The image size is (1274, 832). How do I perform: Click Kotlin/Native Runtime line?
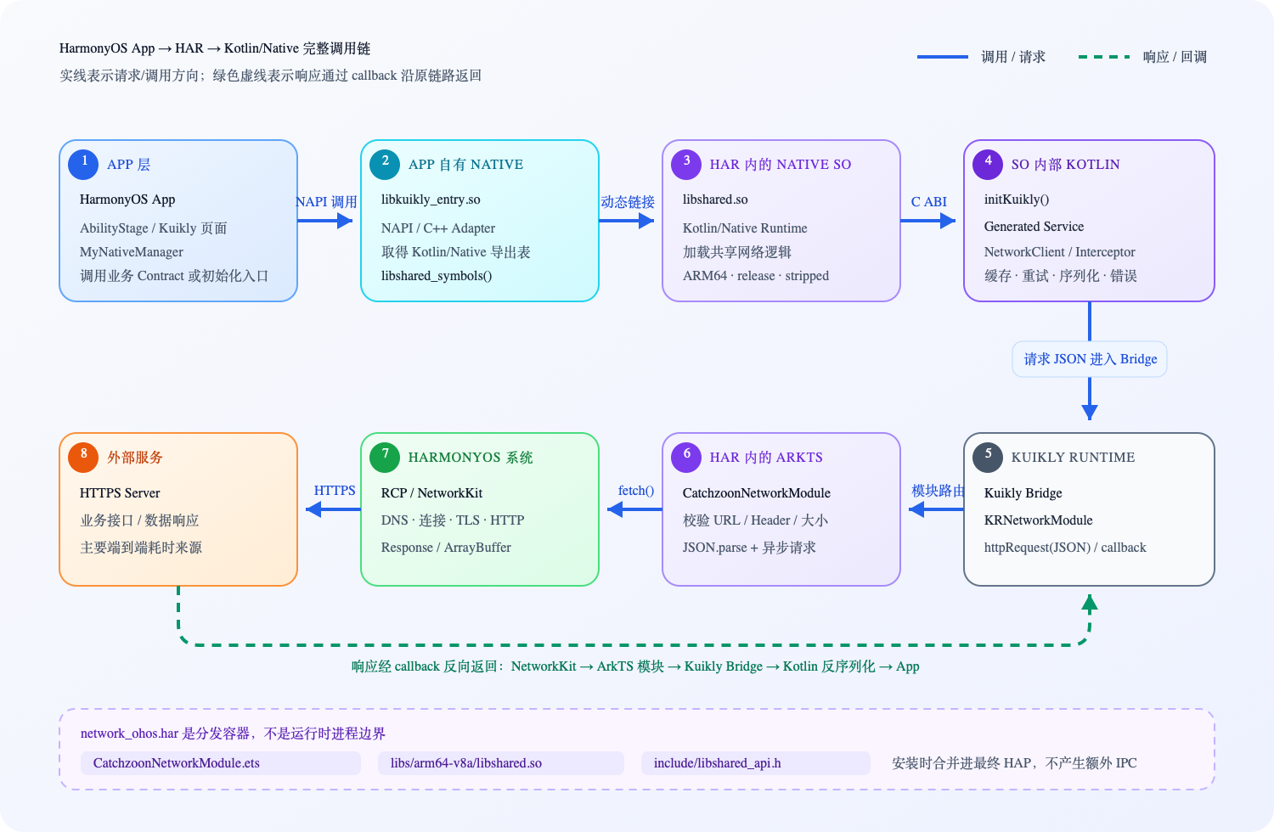[x=745, y=228]
